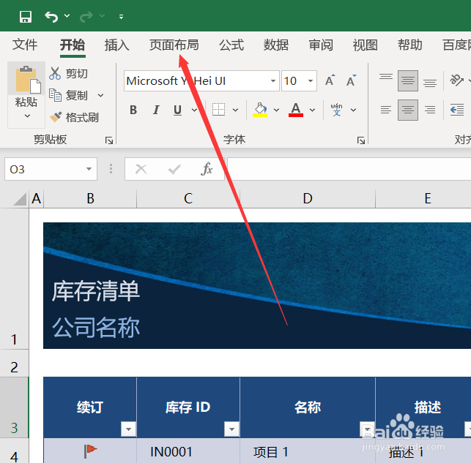Open the 剪贴板 dialog launcher
Image resolution: width=471 pixels, height=463 pixels.
point(109,140)
